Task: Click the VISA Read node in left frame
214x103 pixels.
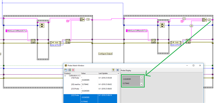Action: (68, 41)
